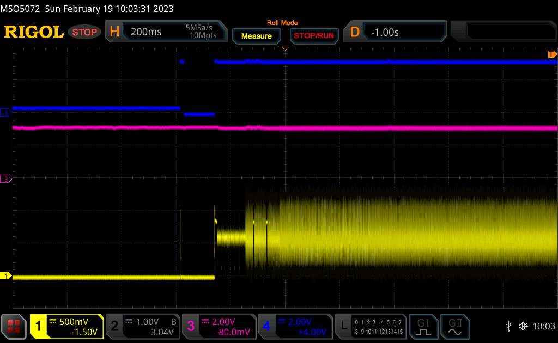Open channel 3 2.00V scale settings
The height and width of the screenshot is (343, 558).
click(223, 322)
